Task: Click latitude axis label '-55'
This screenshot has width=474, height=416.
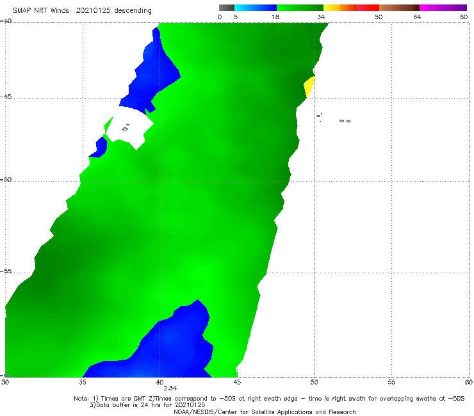Action: [x=6, y=271]
